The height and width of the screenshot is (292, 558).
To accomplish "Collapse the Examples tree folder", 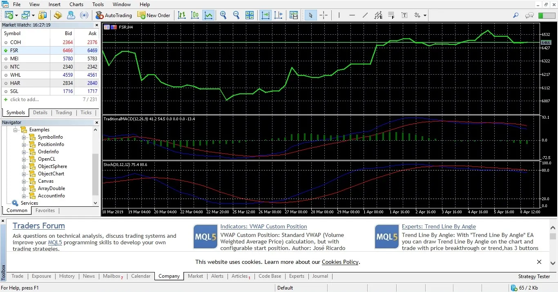I will pos(16,130).
